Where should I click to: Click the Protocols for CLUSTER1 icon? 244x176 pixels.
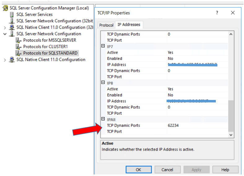point(19,47)
